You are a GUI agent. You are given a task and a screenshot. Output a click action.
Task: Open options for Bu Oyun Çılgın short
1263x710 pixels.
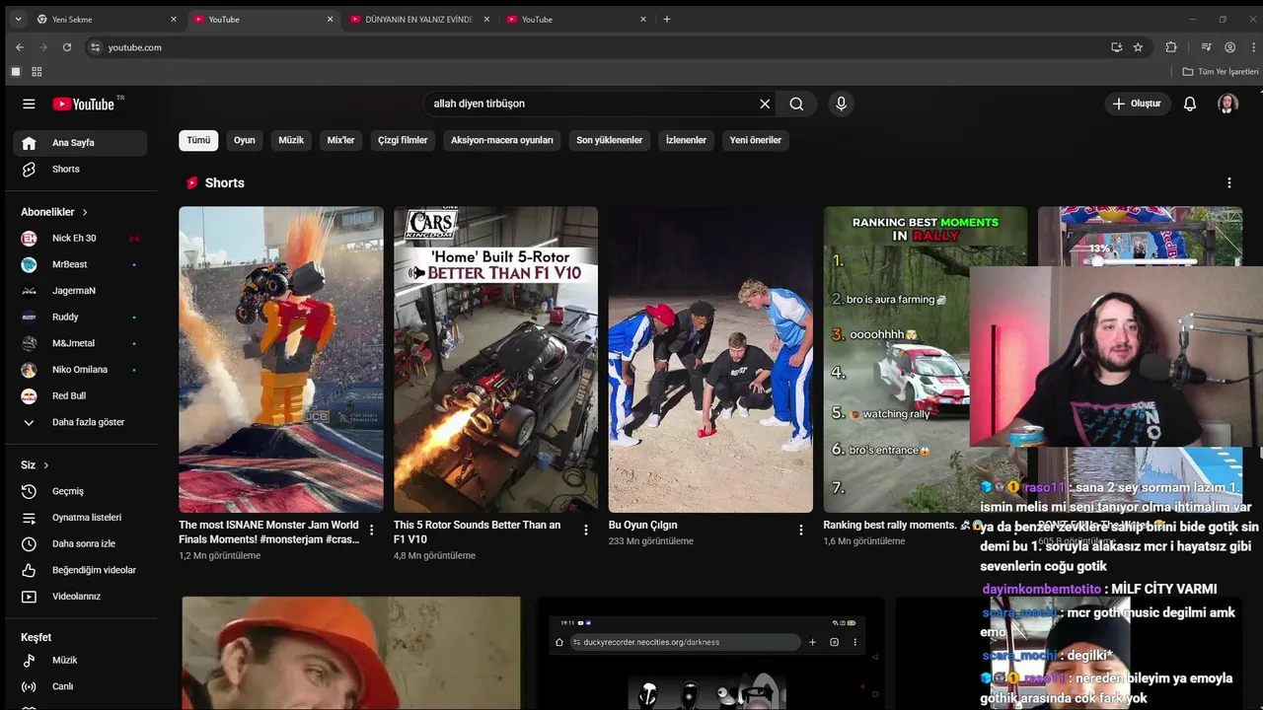(x=801, y=530)
